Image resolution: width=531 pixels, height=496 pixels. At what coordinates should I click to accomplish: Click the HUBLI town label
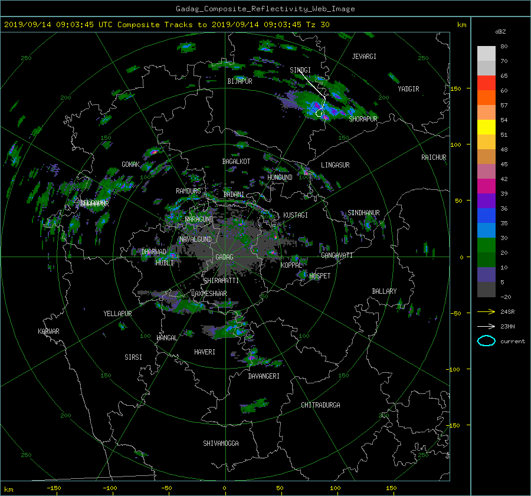(x=165, y=262)
